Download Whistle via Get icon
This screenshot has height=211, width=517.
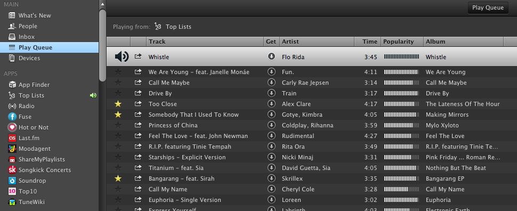click(271, 56)
